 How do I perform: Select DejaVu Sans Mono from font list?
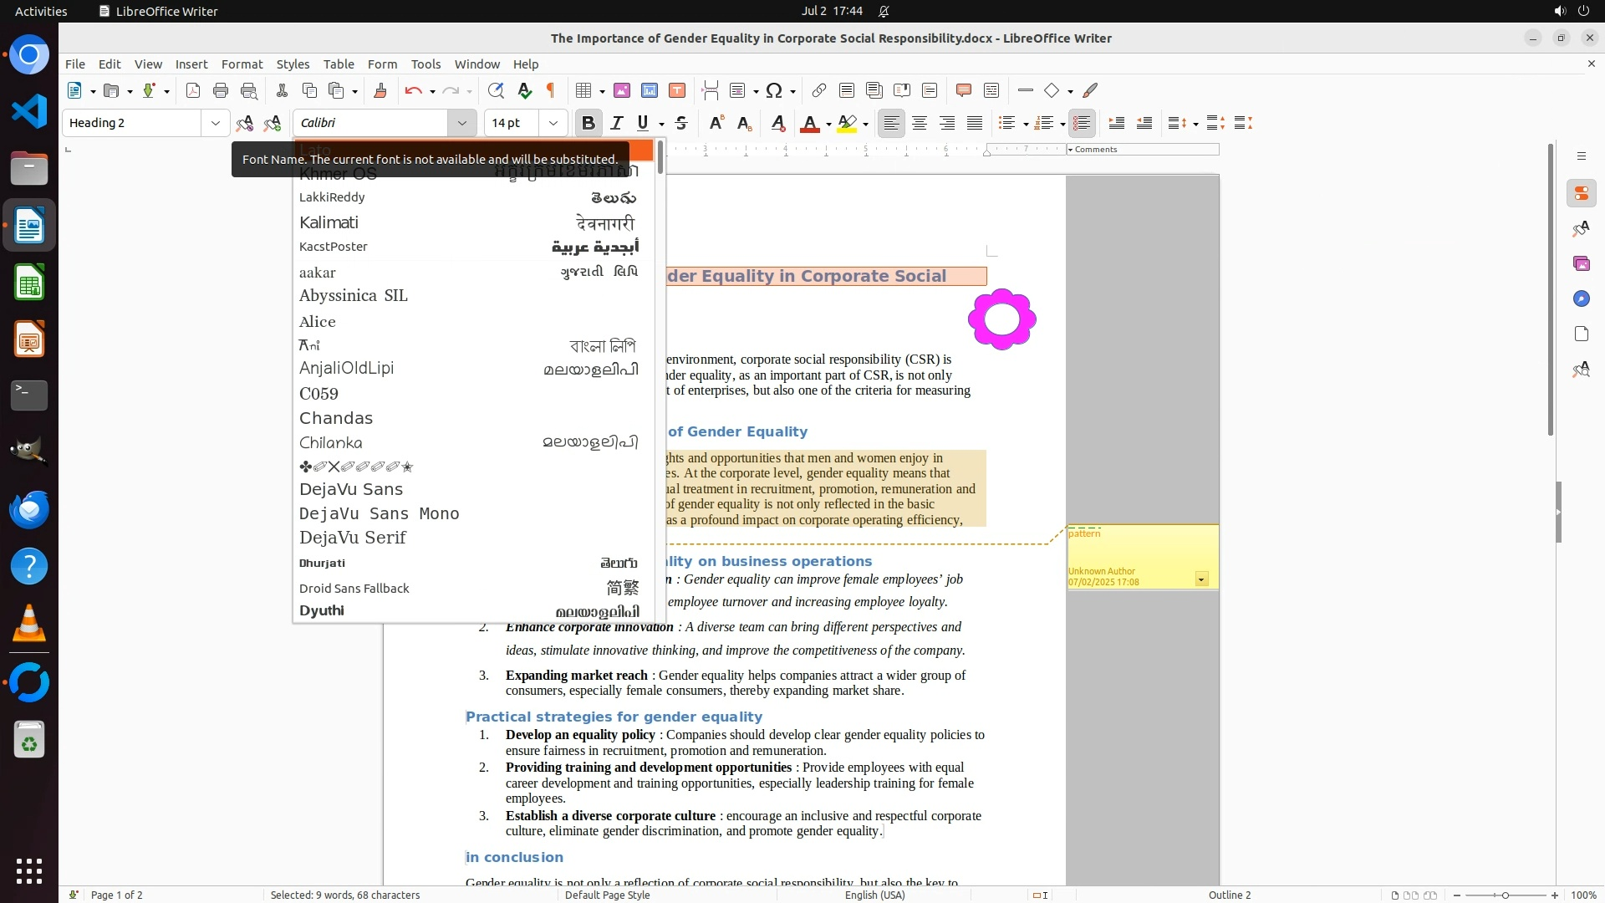(x=380, y=513)
